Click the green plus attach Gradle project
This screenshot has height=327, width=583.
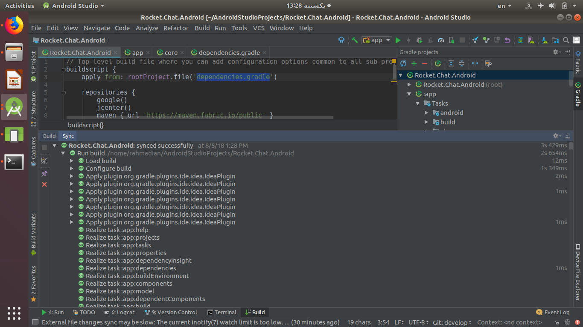click(414, 63)
